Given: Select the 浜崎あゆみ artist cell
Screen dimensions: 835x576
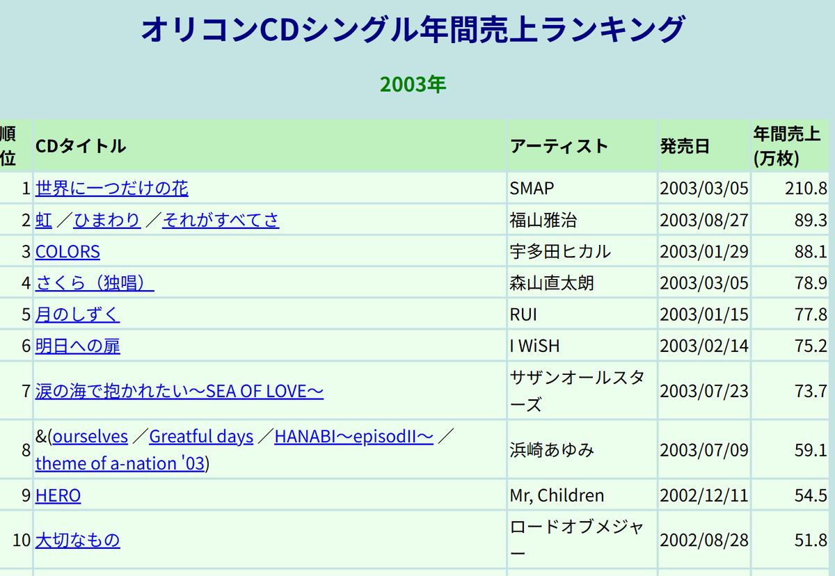Looking at the screenshot, I should coord(582,449).
